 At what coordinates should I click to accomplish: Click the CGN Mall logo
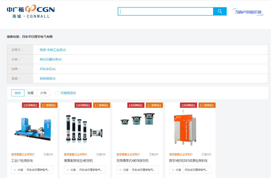pyautogui.click(x=31, y=11)
